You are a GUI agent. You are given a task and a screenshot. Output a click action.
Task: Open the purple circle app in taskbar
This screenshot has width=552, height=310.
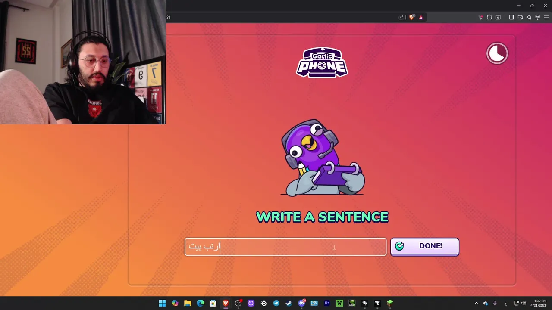pos(251,303)
